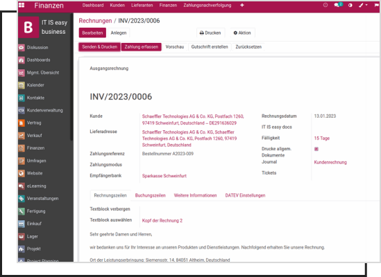Click the plus icon in top menu
Viewport: 381px width, 277px height.
(x=242, y=5)
